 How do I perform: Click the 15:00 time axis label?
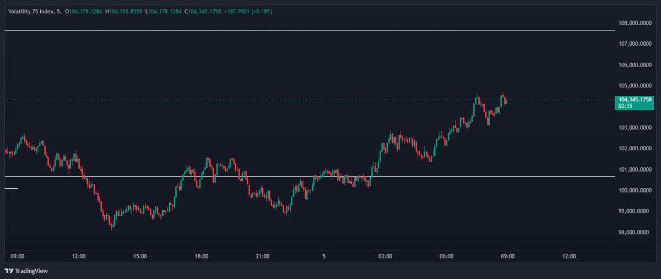(140, 256)
